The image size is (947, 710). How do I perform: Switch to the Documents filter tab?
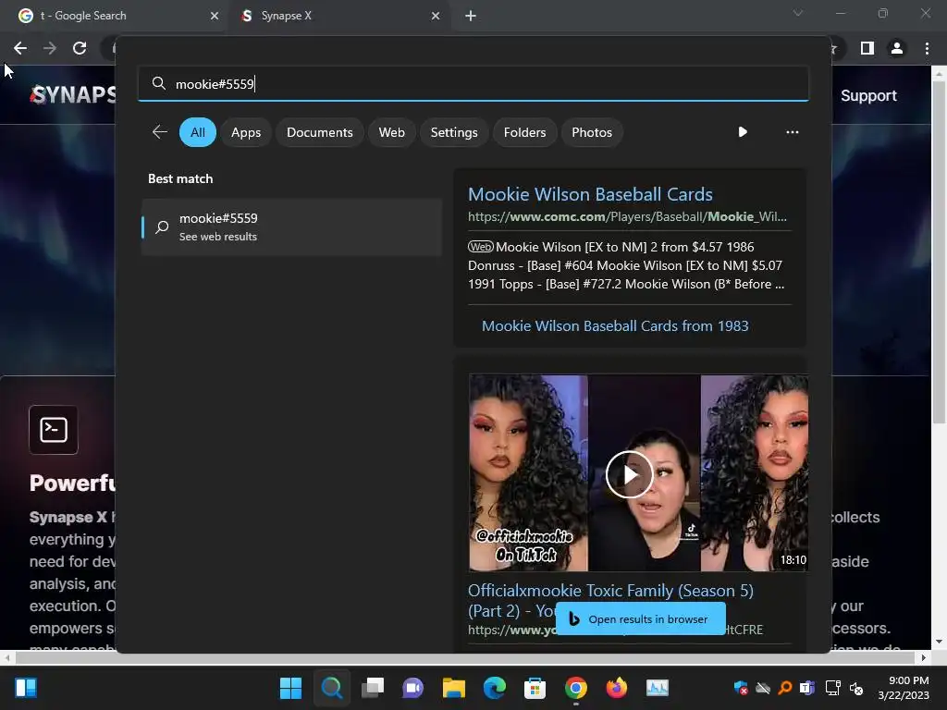[x=319, y=132]
